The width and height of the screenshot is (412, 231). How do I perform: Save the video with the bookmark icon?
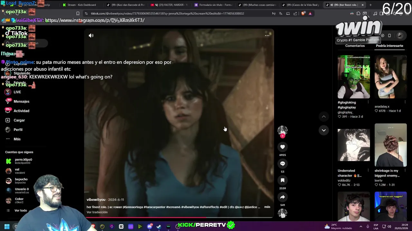point(282,180)
